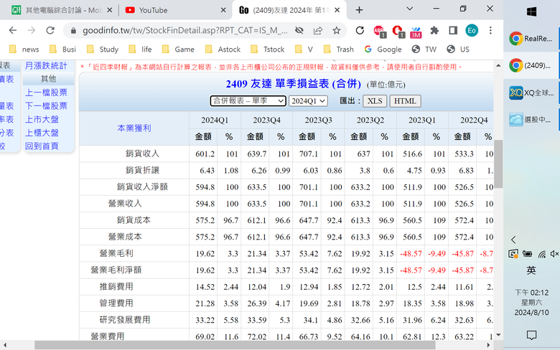Image resolution: width=560 pixels, height=350 pixels.
Task: Click the browser forward arrow
Action: [x=32, y=31]
